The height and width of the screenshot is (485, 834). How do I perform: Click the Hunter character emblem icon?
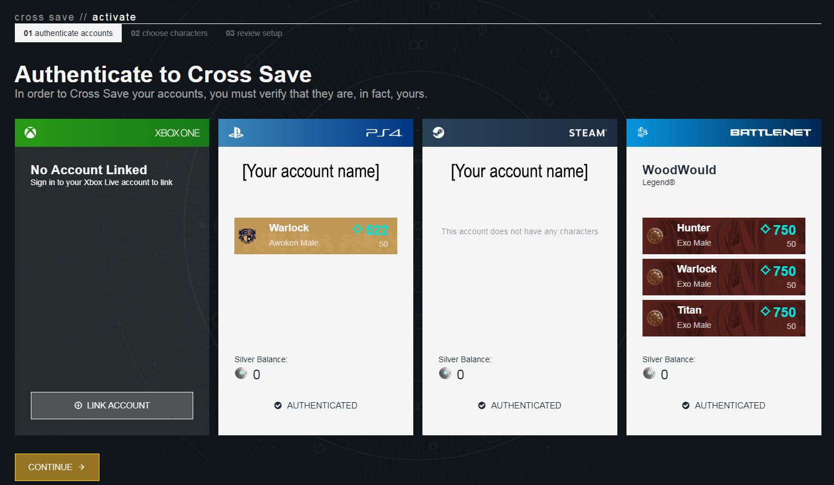[655, 236]
